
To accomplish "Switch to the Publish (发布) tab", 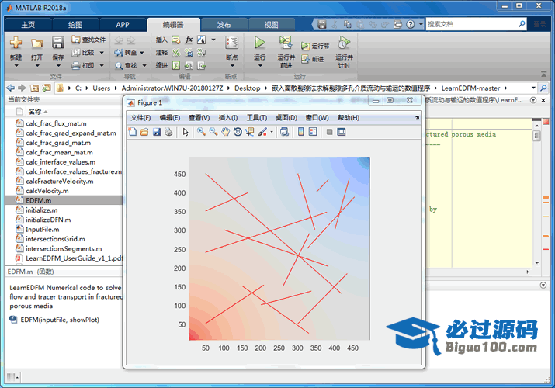I will 224,25.
